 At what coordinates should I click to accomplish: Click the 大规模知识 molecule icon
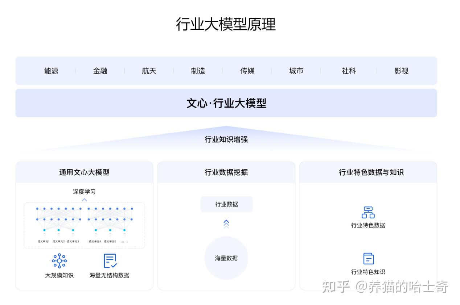(x=59, y=261)
